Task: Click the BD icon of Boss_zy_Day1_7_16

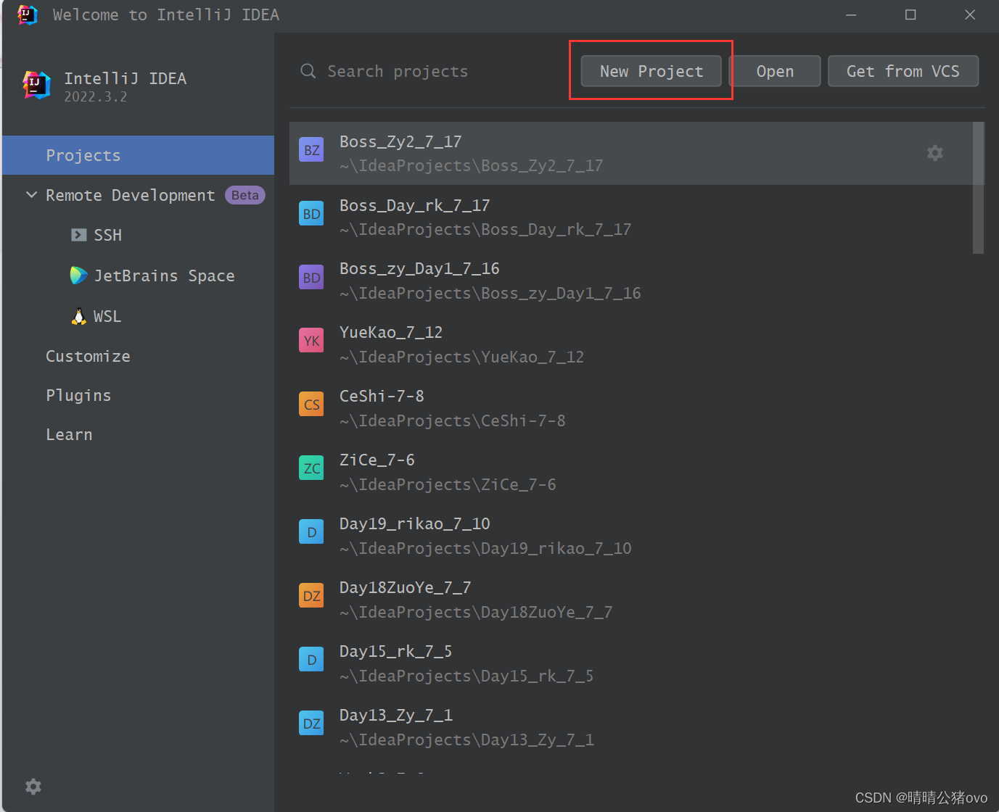Action: pyautogui.click(x=311, y=278)
